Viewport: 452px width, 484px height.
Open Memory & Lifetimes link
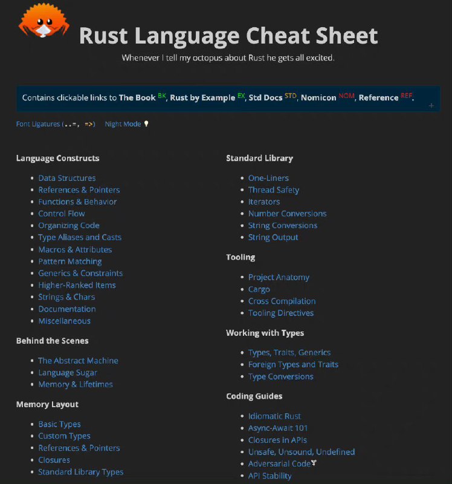76,384
